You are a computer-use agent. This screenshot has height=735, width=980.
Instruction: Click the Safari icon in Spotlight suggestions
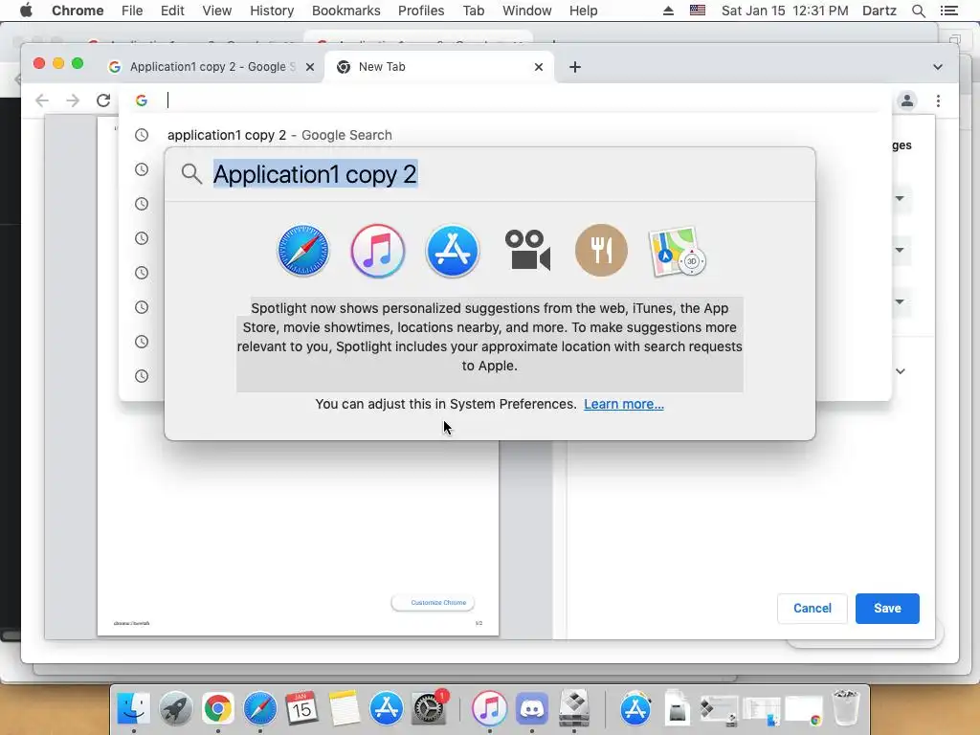(303, 251)
